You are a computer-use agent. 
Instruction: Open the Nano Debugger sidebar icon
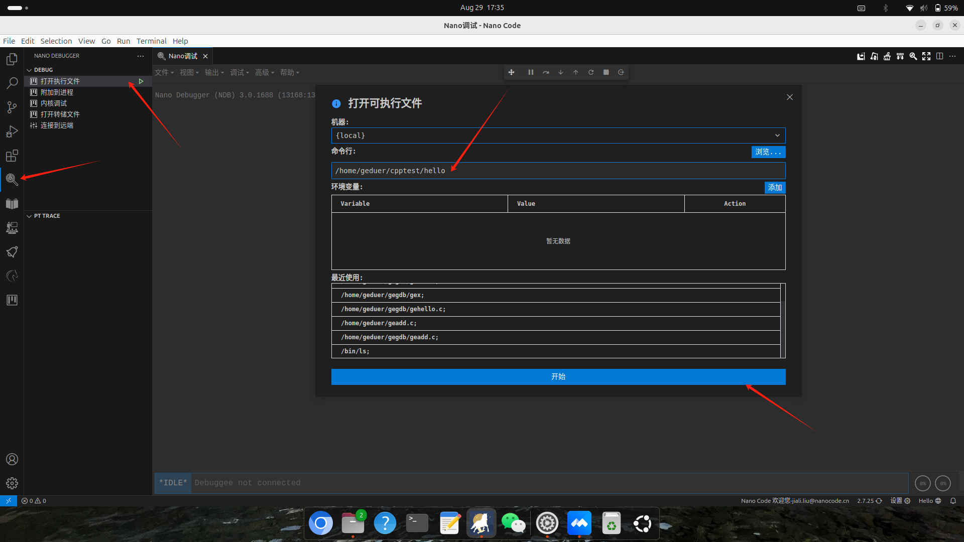(x=12, y=179)
